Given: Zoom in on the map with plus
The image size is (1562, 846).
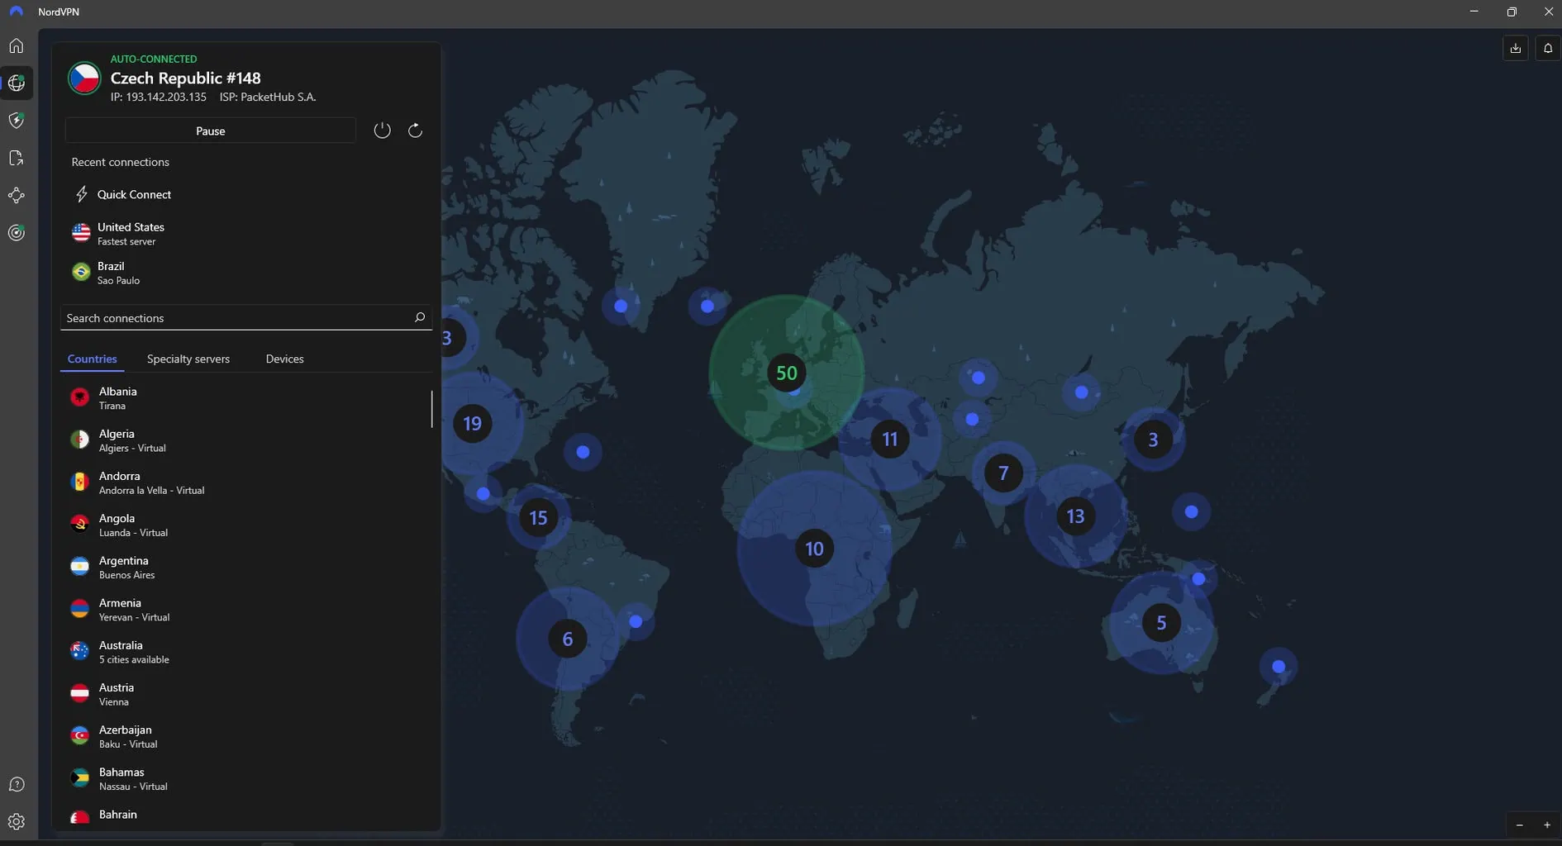Looking at the screenshot, I should pos(1547,825).
